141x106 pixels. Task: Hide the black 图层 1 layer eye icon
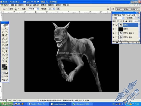coord(114,29)
